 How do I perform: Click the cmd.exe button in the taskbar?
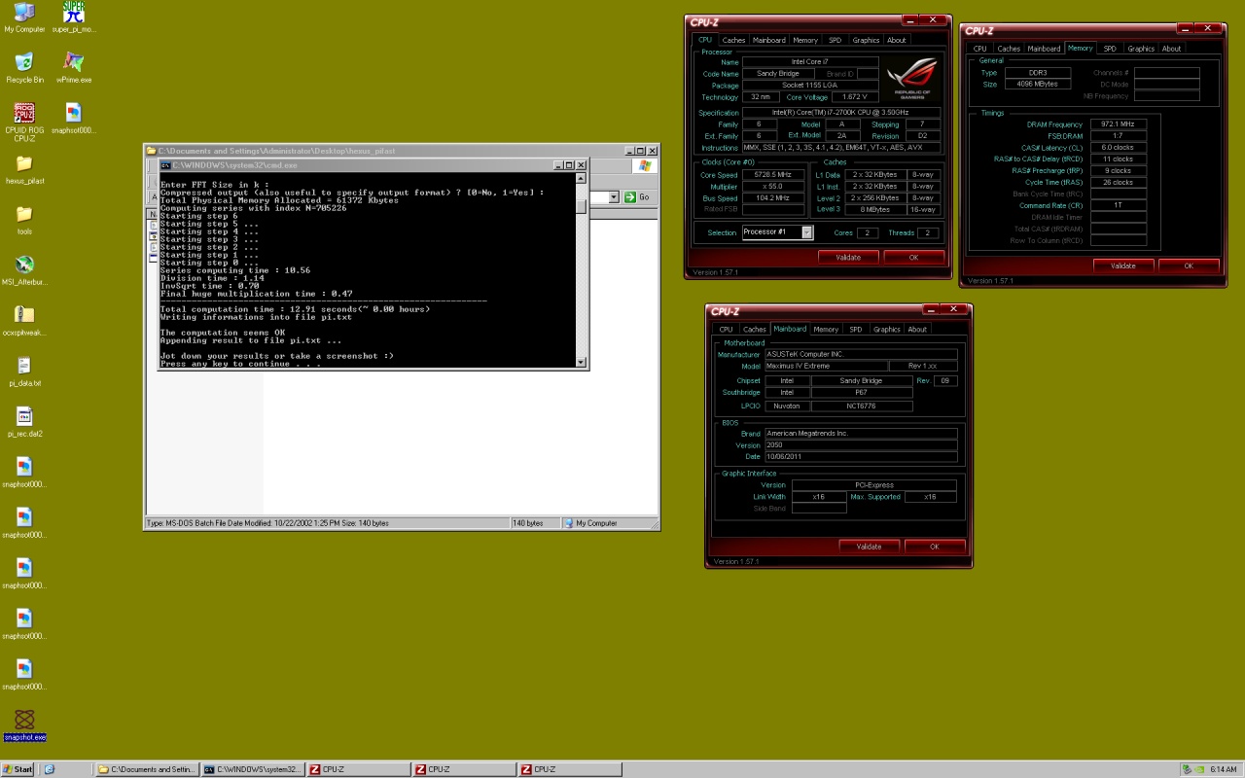coord(253,769)
